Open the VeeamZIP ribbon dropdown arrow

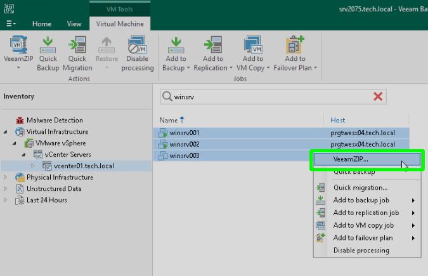18,67
